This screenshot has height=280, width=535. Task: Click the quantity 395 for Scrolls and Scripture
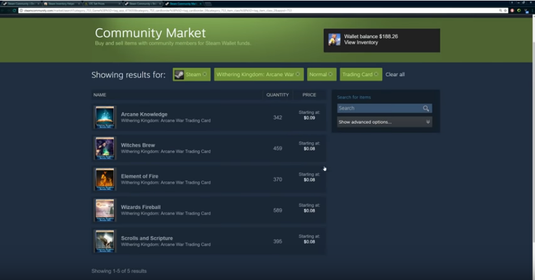pos(278,242)
